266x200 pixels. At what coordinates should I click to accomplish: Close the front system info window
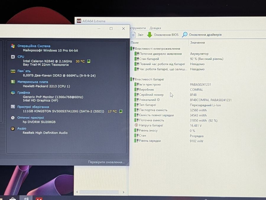click(x=123, y=28)
